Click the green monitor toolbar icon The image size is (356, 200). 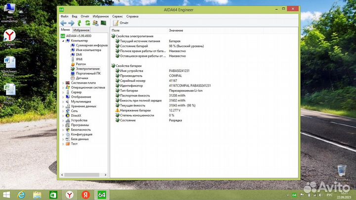click(x=103, y=23)
